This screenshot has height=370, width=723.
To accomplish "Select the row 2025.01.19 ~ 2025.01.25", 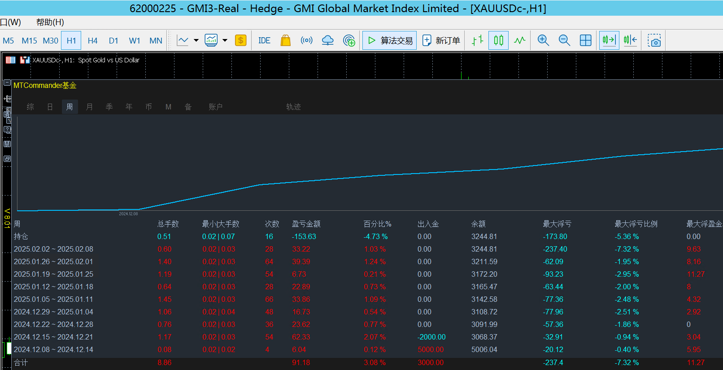I will 53,274.
